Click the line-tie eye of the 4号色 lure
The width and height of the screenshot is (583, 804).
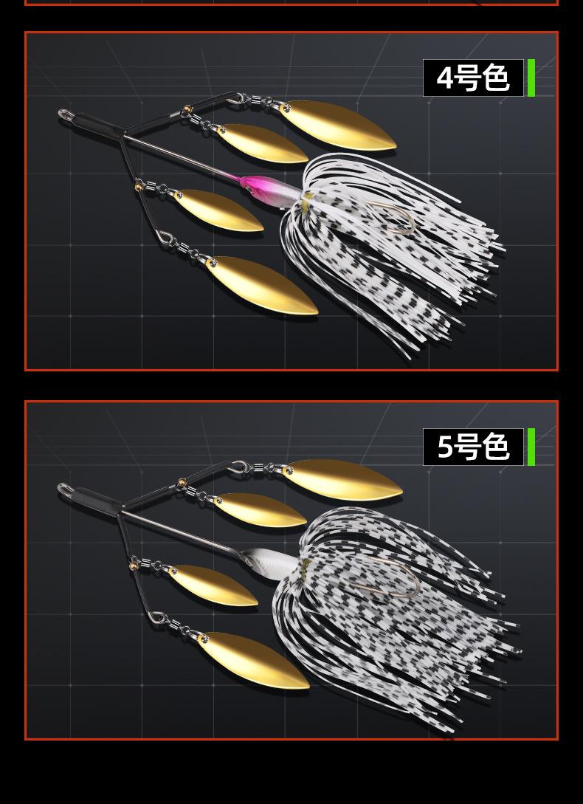coord(65,115)
